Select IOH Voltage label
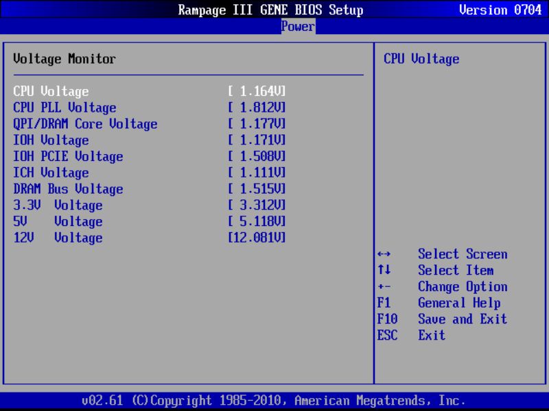The image size is (549, 411). (51, 140)
